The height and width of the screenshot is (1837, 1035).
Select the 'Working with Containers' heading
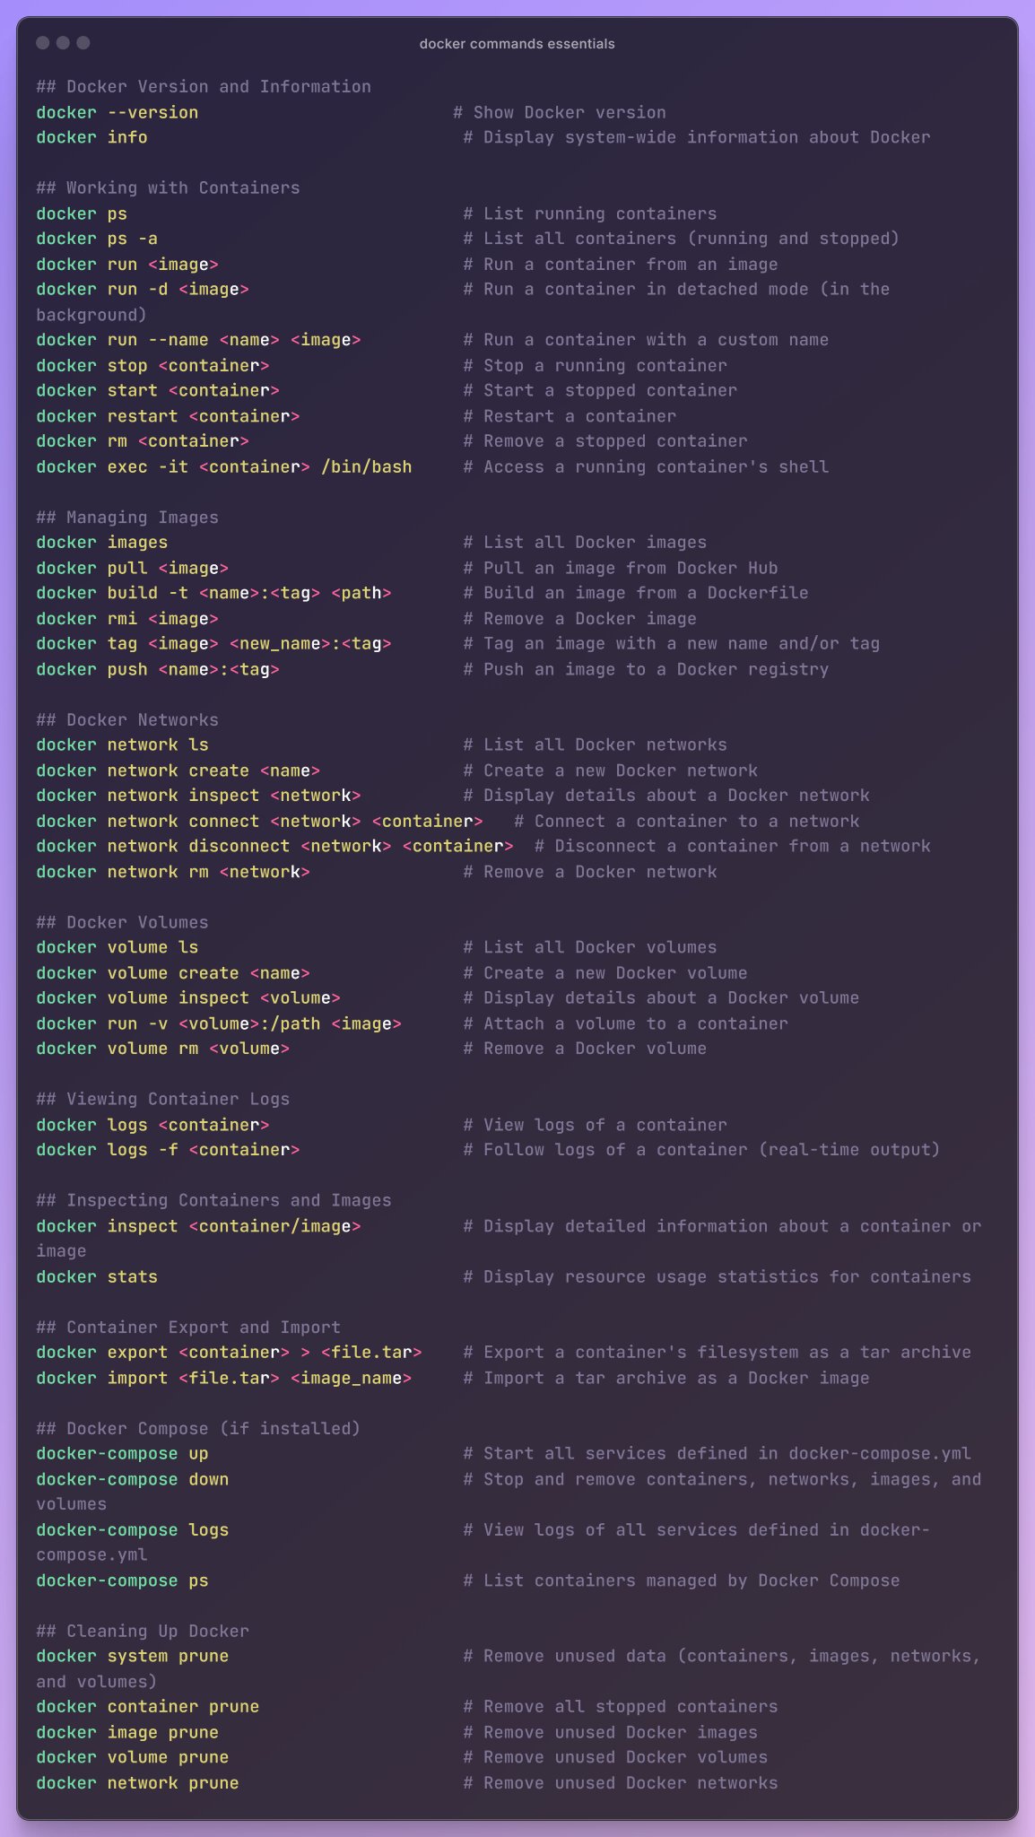[183, 187]
